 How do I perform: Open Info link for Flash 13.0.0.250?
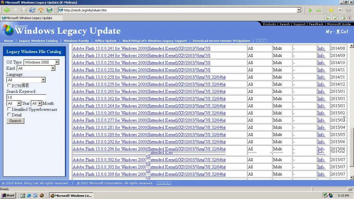click(321, 63)
